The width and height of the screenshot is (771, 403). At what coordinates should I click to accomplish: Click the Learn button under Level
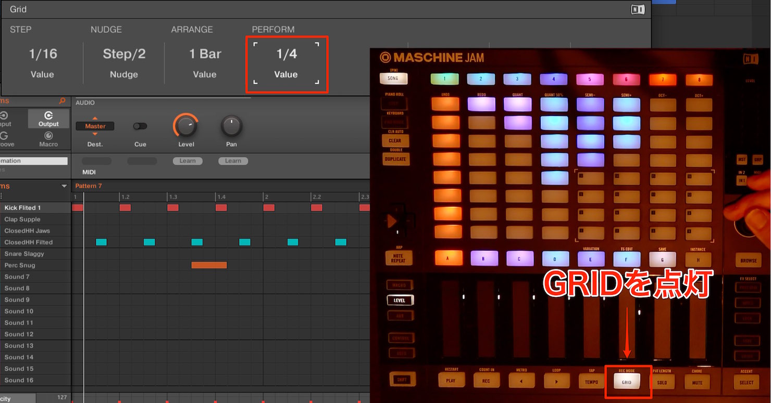coord(188,161)
